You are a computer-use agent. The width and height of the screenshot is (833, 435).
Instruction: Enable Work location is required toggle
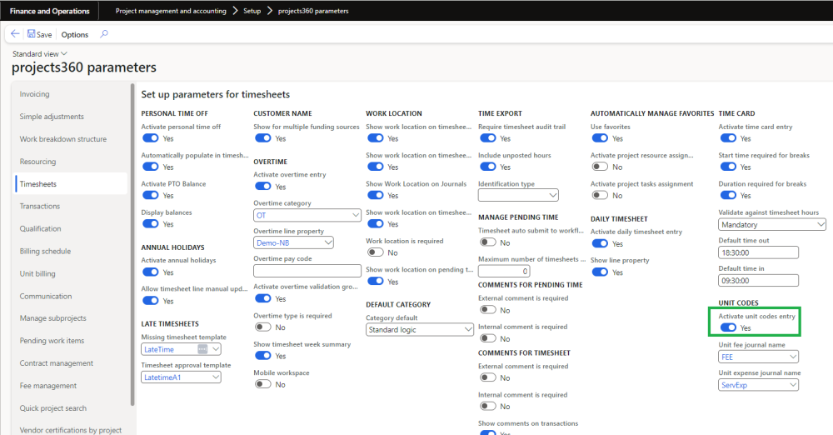coord(375,252)
